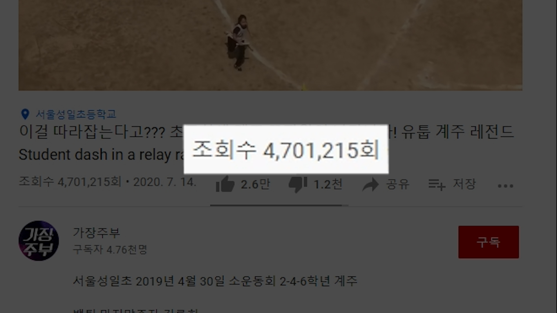Click the 공유 share label

[x=398, y=184]
